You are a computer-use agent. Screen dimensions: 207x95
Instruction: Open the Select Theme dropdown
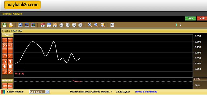(x=39, y=92)
